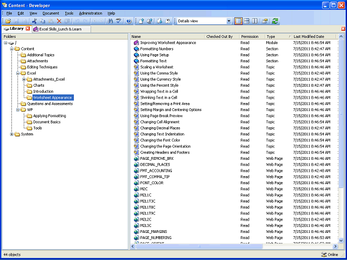Click the Cut scissors icon
This screenshot has height=260, width=347.
click(34, 21)
